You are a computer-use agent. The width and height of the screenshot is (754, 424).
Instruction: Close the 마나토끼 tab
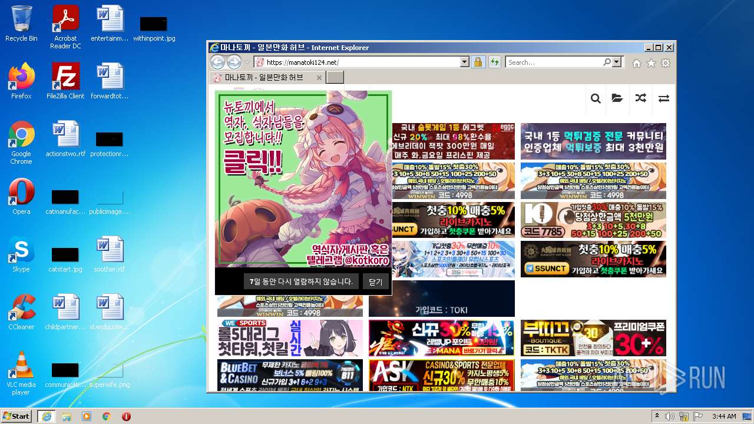[319, 78]
